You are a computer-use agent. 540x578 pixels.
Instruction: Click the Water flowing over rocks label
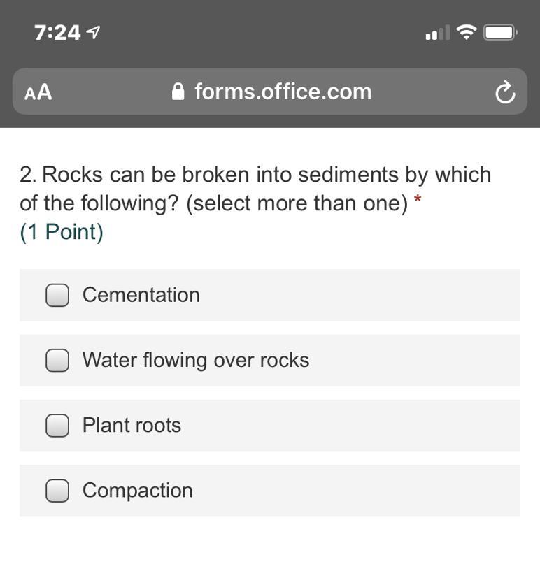196,360
